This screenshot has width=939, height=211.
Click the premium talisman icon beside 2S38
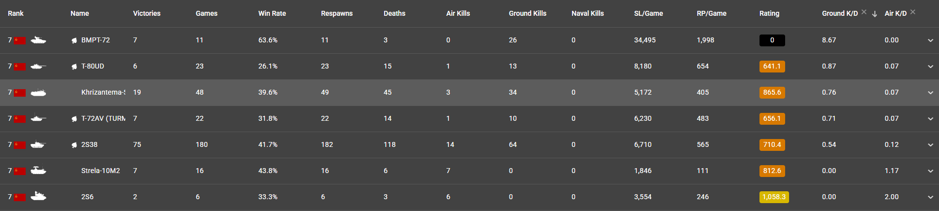point(74,145)
